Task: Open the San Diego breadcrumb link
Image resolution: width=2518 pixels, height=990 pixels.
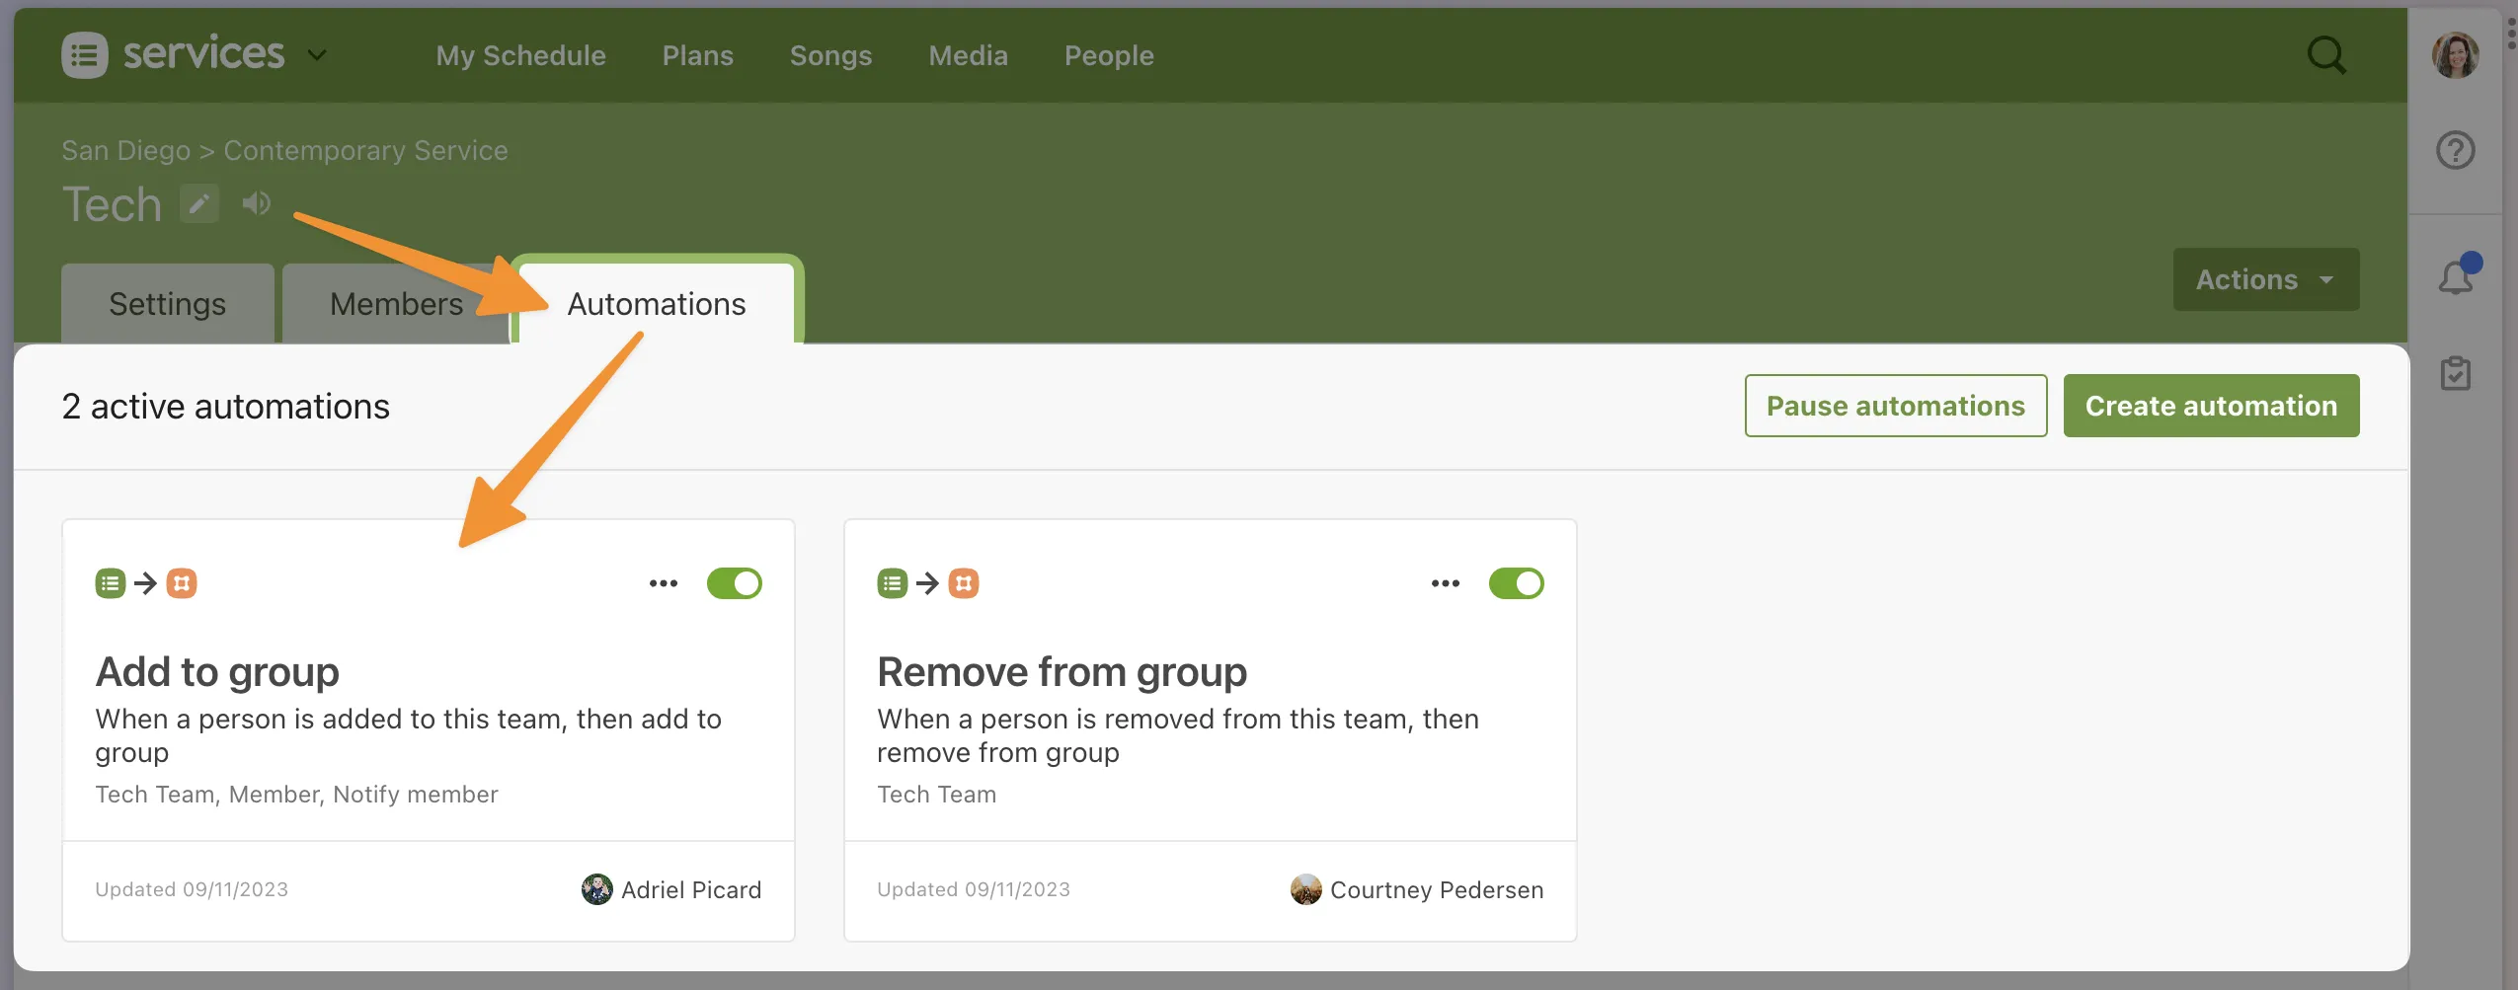Action: click(x=125, y=150)
